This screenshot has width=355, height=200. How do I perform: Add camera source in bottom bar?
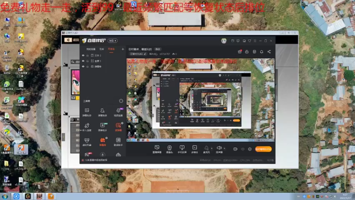pyautogui.click(x=170, y=149)
